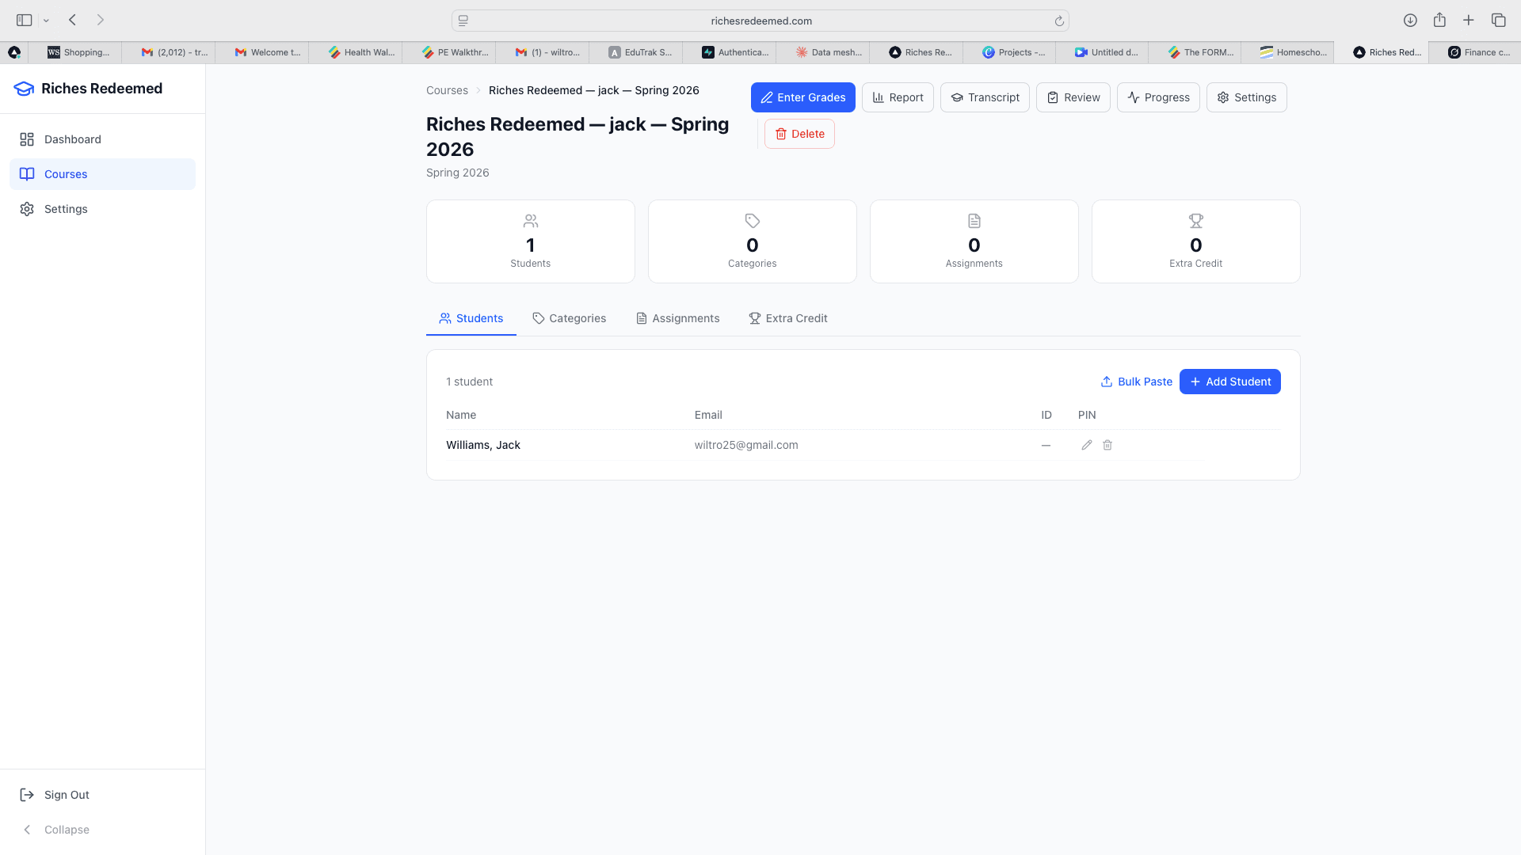The image size is (1521, 855).
Task: Click the upload icon beside Bulk Paste
Action: click(x=1106, y=381)
